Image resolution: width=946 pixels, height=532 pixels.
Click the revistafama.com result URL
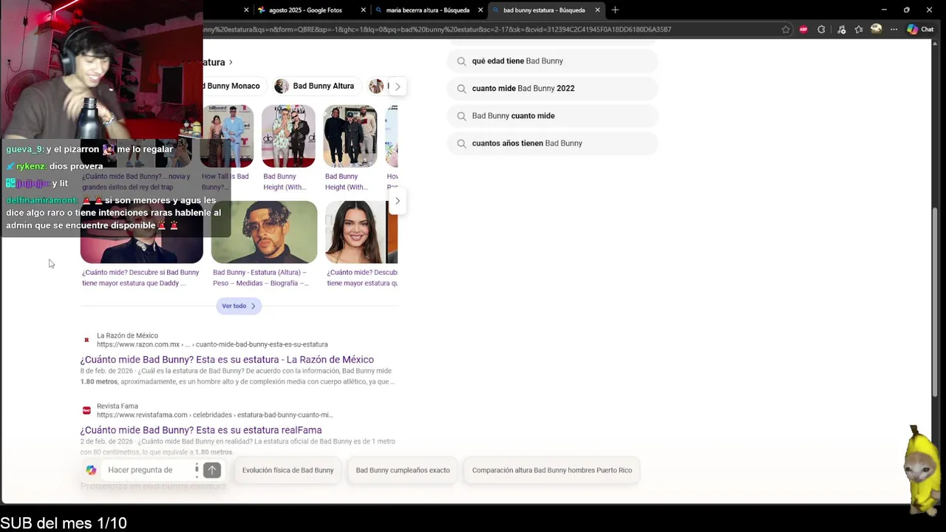pos(215,415)
